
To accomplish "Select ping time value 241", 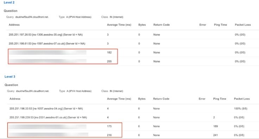I will coord(216,135).
